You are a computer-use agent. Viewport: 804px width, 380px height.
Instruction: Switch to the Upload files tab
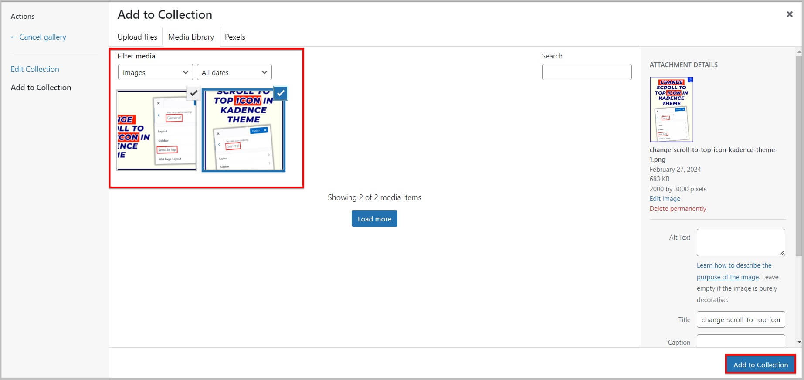(x=137, y=37)
